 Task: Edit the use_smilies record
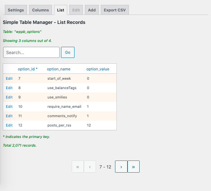(9, 97)
